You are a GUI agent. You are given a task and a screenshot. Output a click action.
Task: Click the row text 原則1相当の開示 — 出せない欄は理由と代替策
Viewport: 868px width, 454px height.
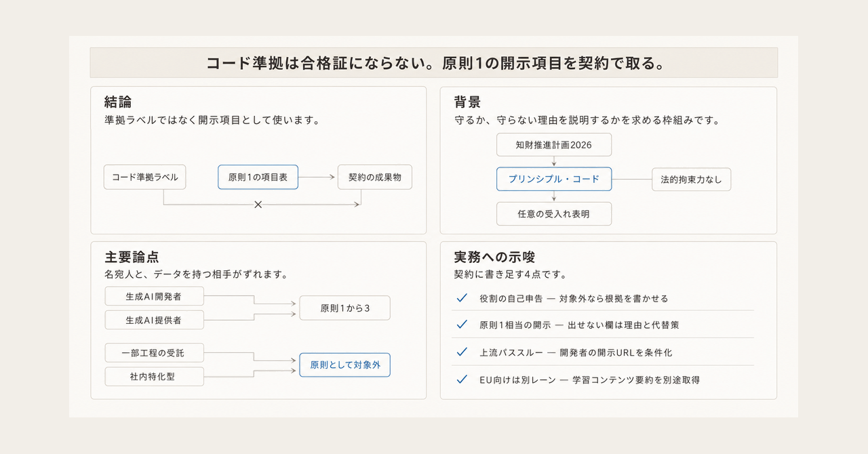pyautogui.click(x=579, y=325)
